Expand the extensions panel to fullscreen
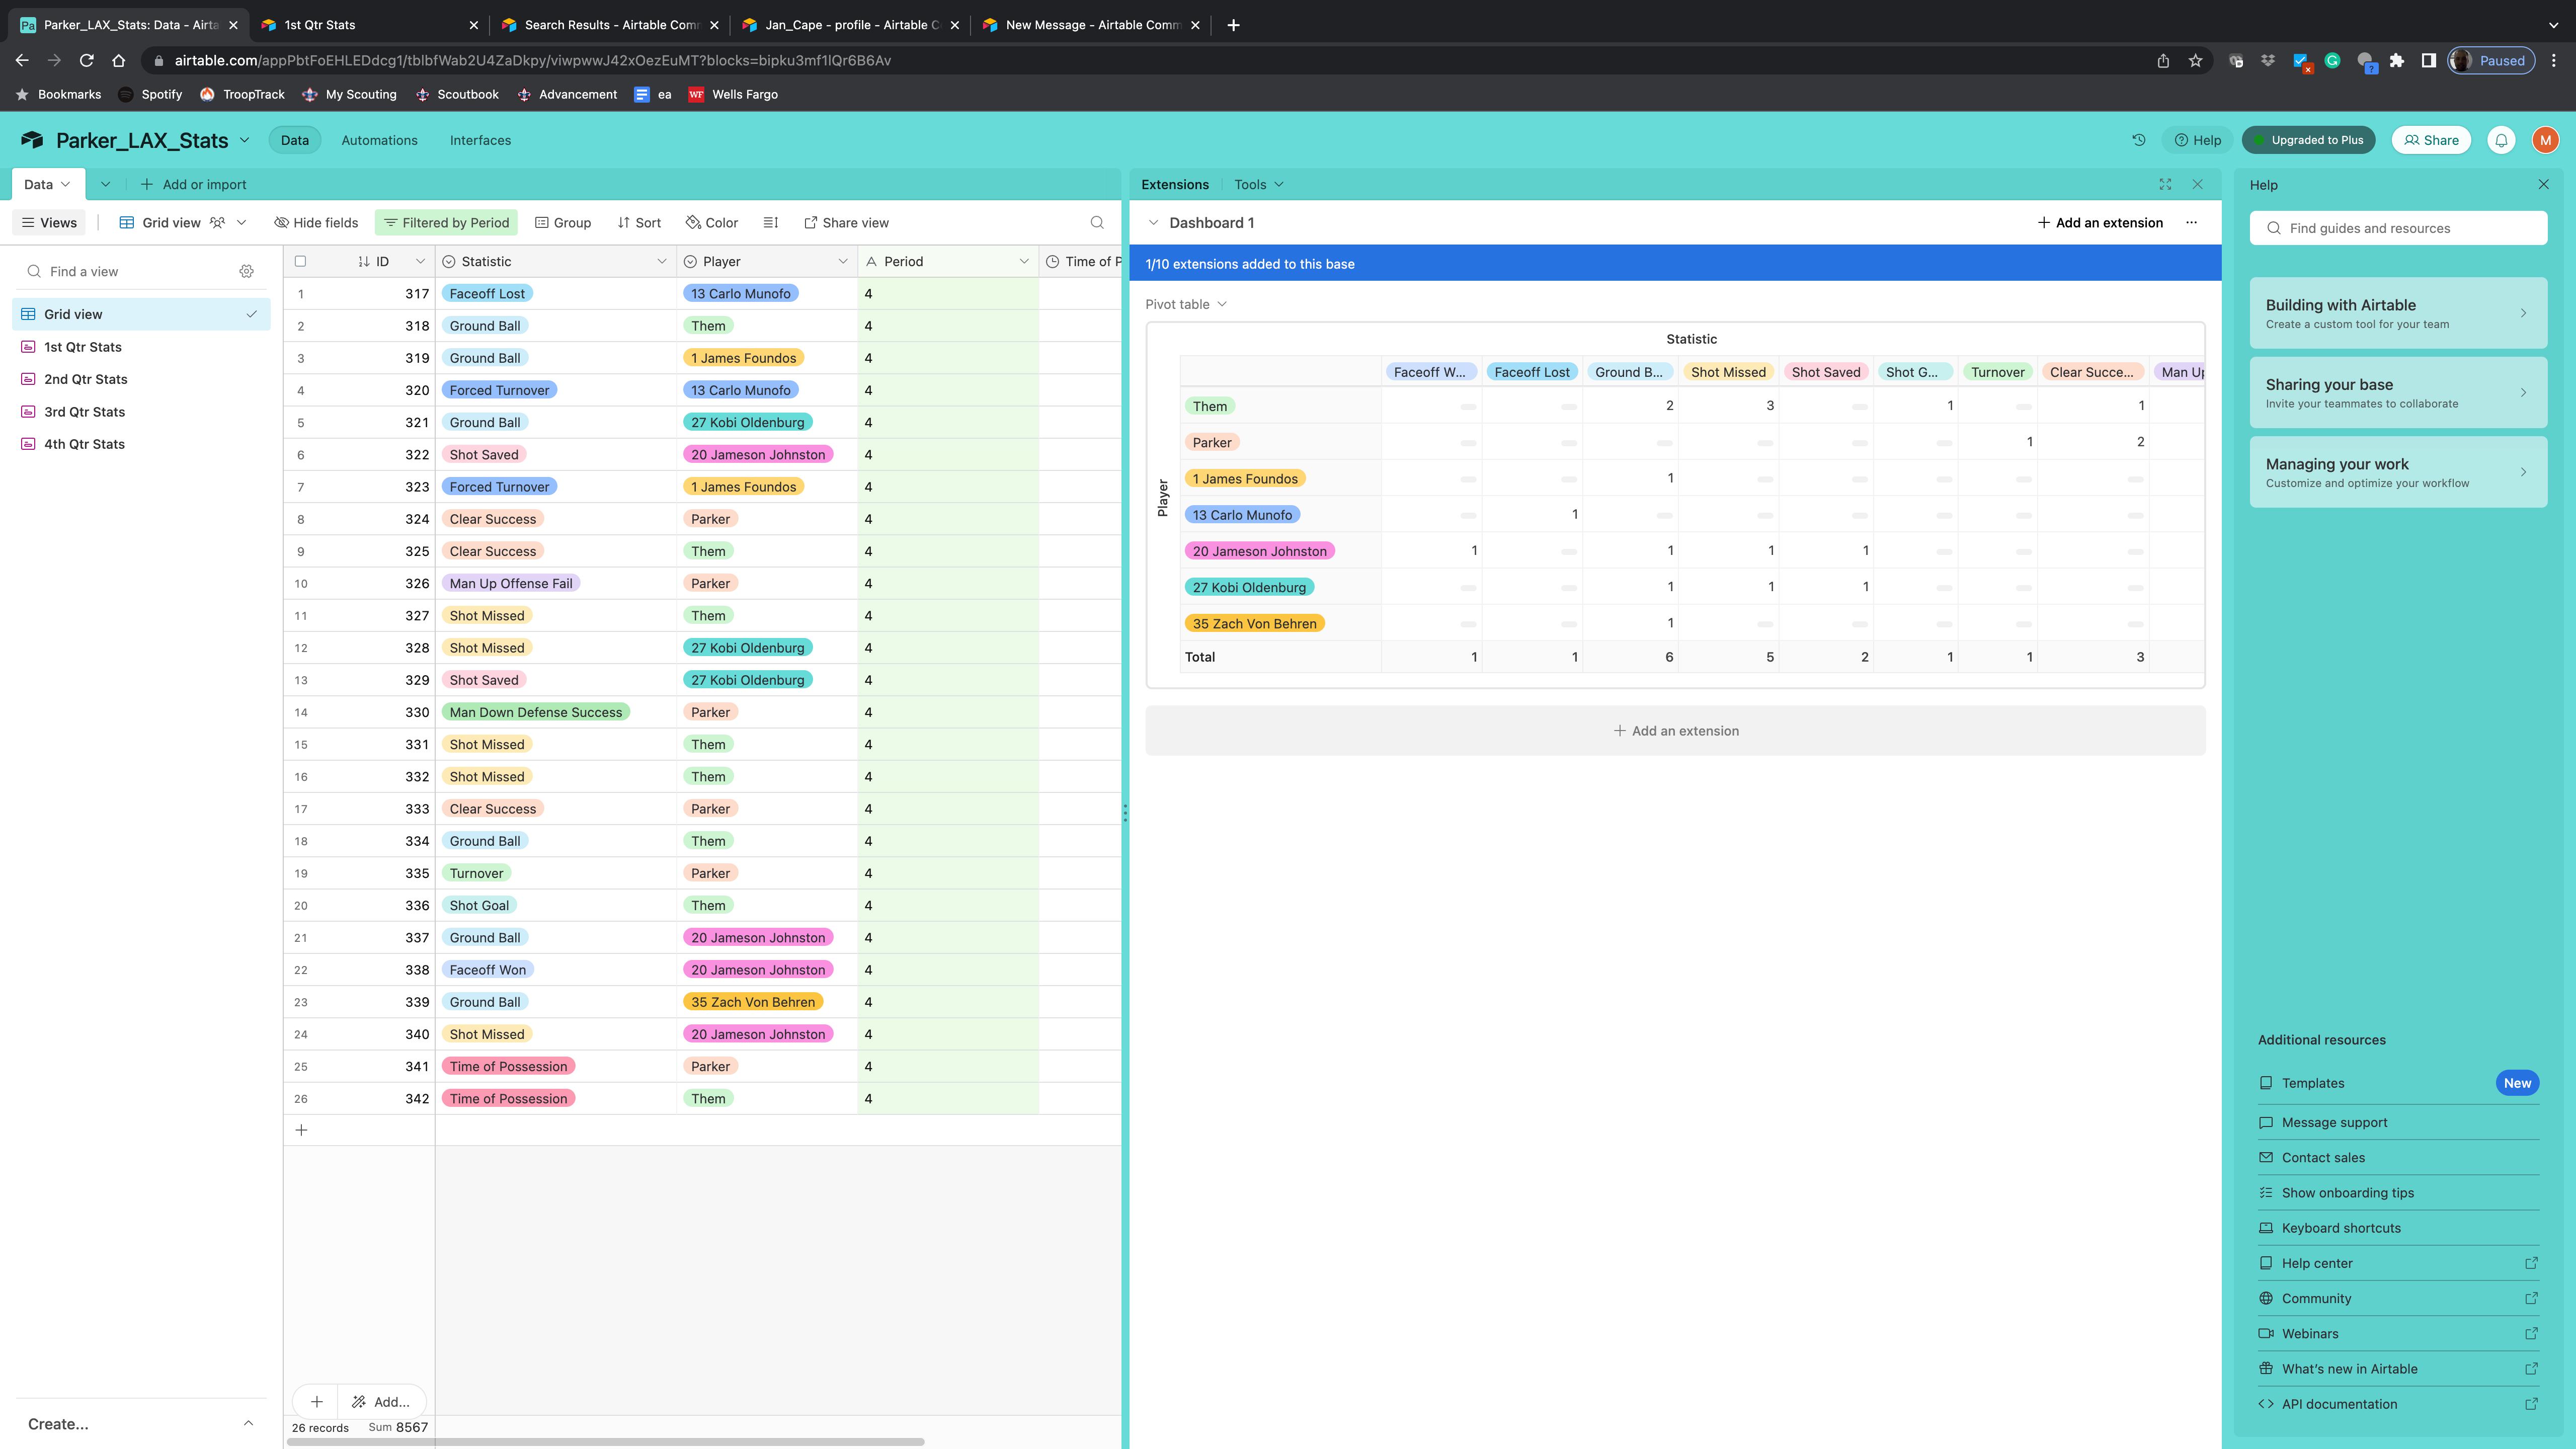Image resolution: width=2576 pixels, height=1449 pixels. [2165, 185]
